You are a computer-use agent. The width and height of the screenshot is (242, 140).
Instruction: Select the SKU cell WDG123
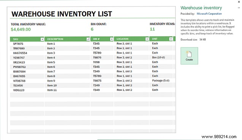(19, 90)
